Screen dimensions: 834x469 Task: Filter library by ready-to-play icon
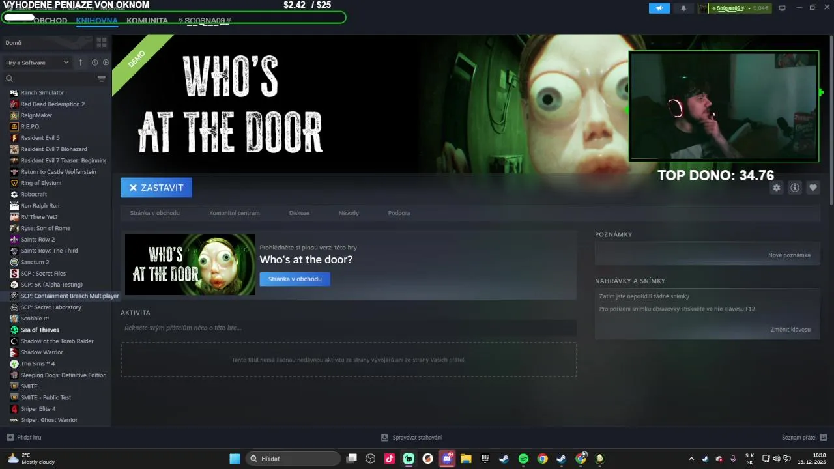pos(106,63)
